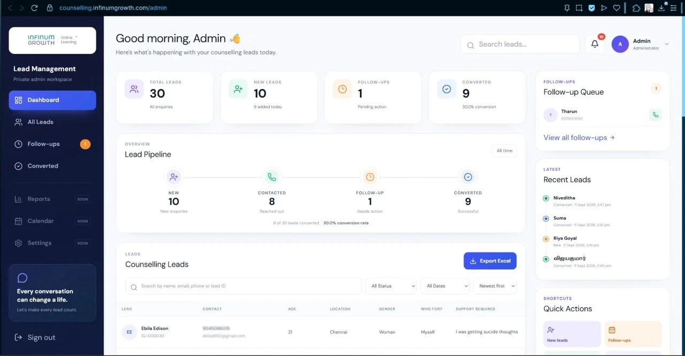Select the Contacted phone icon in pipeline
Image resolution: width=685 pixels, height=356 pixels.
[272, 177]
